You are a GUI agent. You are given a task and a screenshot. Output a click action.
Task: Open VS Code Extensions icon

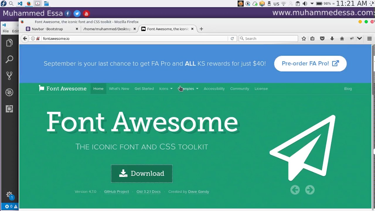click(9, 109)
